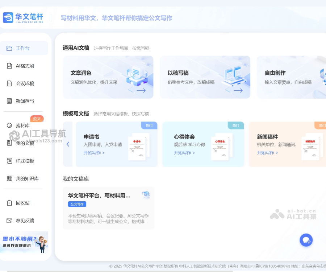Click the 华文笔杆 logo icon
The width and height of the screenshot is (326, 272).
coord(8,17)
